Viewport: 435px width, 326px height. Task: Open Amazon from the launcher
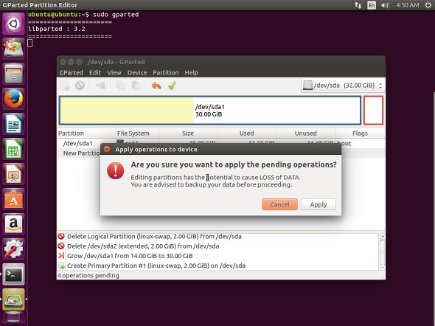tap(13, 224)
